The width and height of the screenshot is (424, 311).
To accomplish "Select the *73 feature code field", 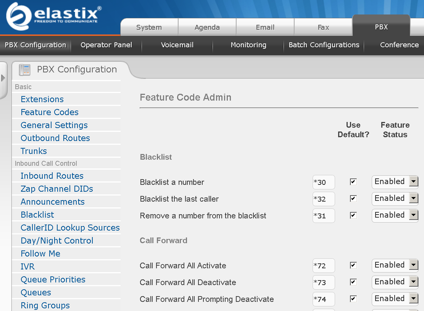I will pyautogui.click(x=324, y=282).
